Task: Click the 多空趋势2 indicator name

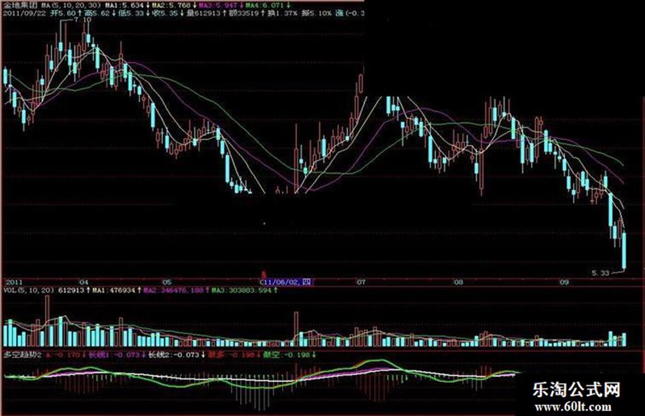Action: pos(23,355)
